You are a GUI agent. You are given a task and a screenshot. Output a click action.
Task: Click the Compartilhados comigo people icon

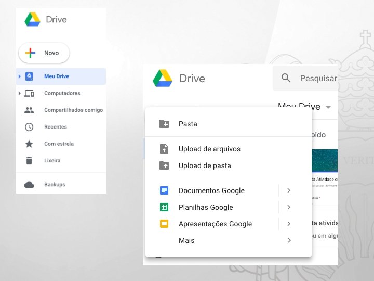[29, 110]
